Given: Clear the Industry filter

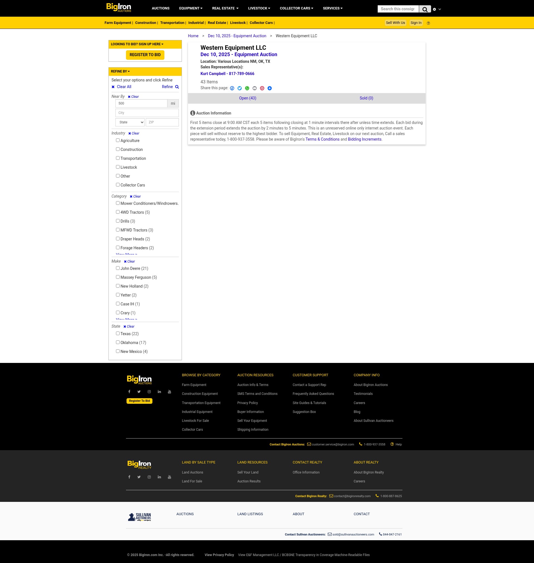Looking at the screenshot, I should [x=134, y=133].
